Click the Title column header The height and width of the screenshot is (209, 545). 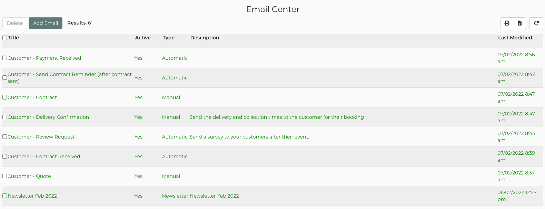pos(14,38)
